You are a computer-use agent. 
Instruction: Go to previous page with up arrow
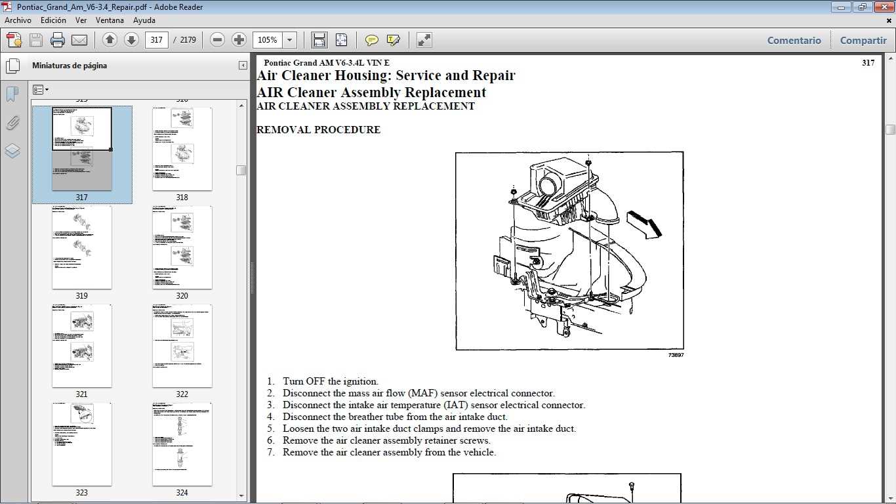pyautogui.click(x=110, y=40)
